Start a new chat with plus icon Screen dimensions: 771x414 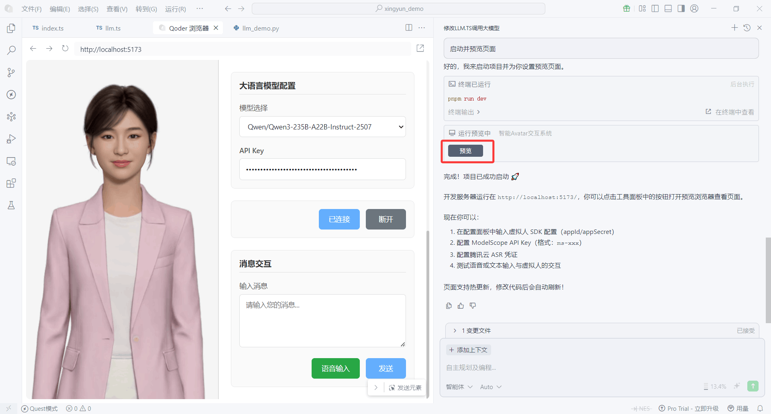[x=734, y=27]
